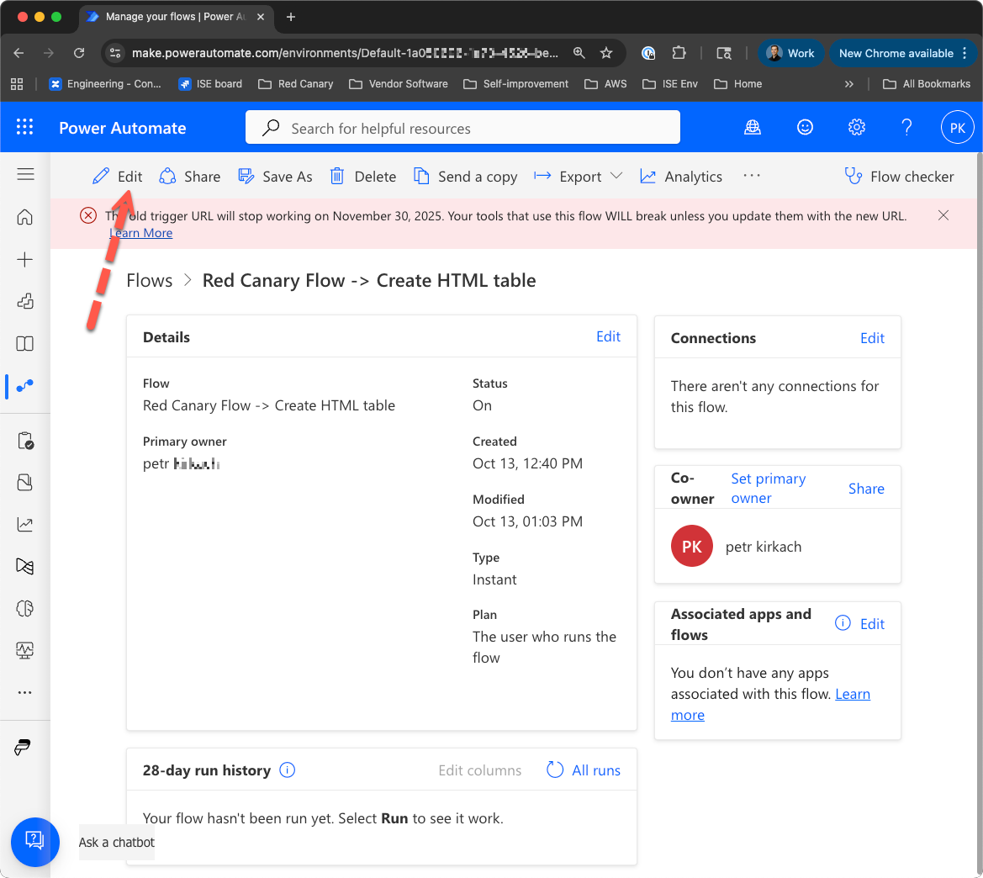This screenshot has height=878, width=983.
Task: Open Power Automate settings gear
Action: point(856,127)
